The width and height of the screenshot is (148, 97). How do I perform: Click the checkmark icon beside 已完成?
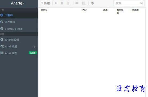2,29
